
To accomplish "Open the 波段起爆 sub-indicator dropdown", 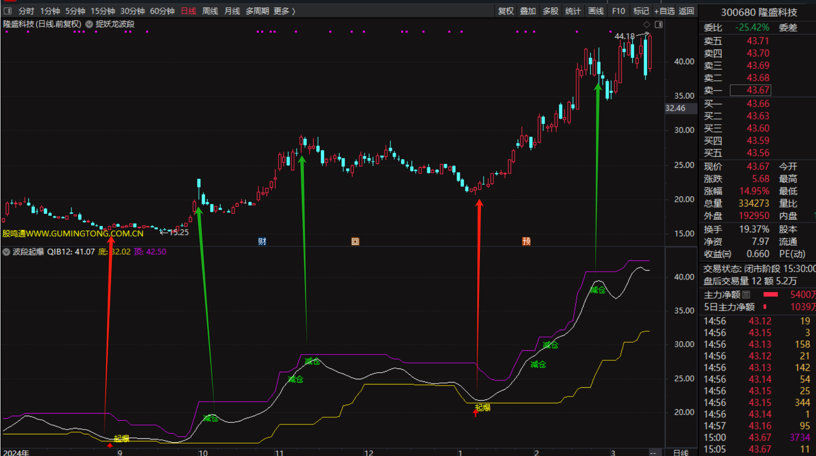I will coord(6,252).
